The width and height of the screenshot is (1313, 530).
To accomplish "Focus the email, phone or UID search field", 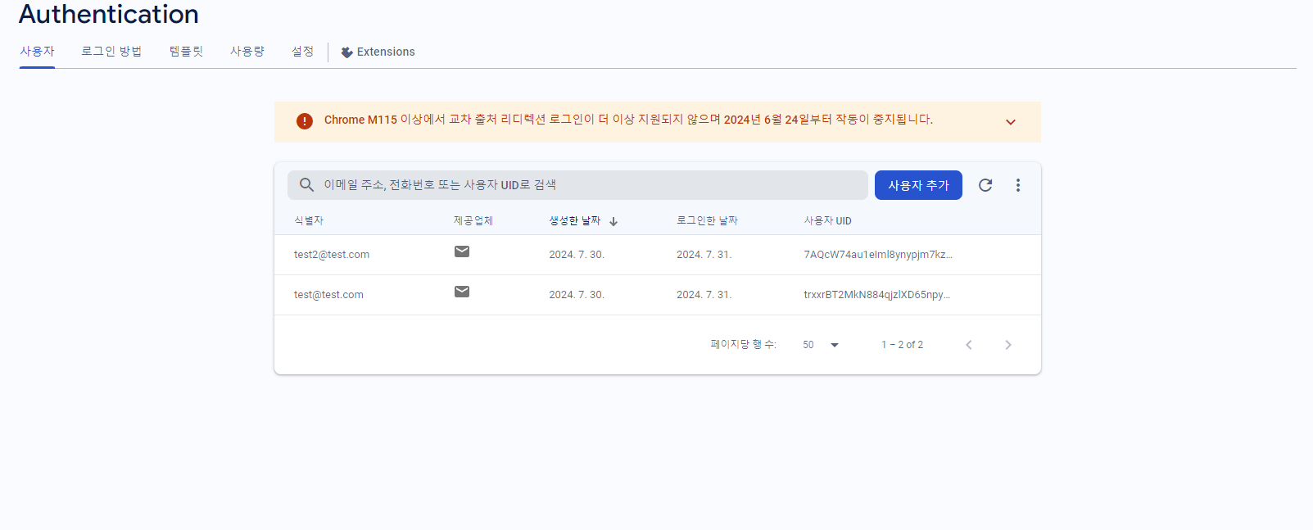I will pyautogui.click(x=577, y=185).
